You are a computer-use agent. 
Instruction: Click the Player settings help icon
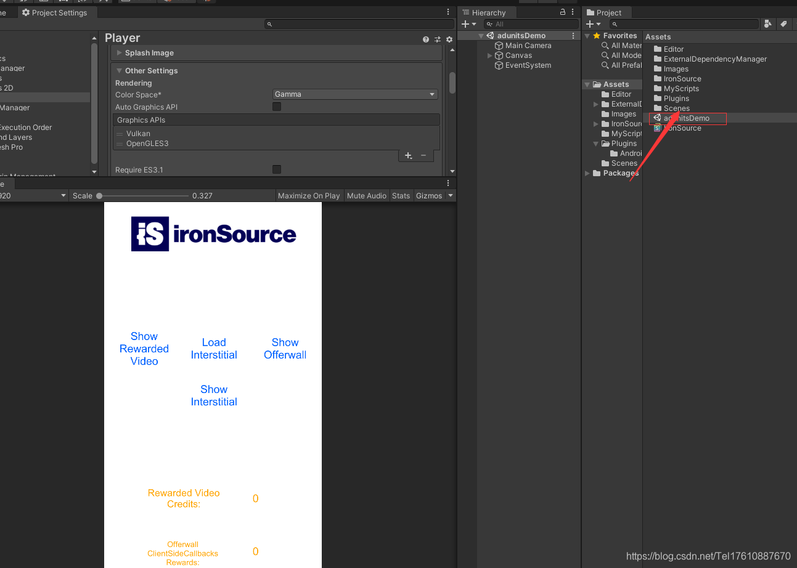click(x=426, y=39)
